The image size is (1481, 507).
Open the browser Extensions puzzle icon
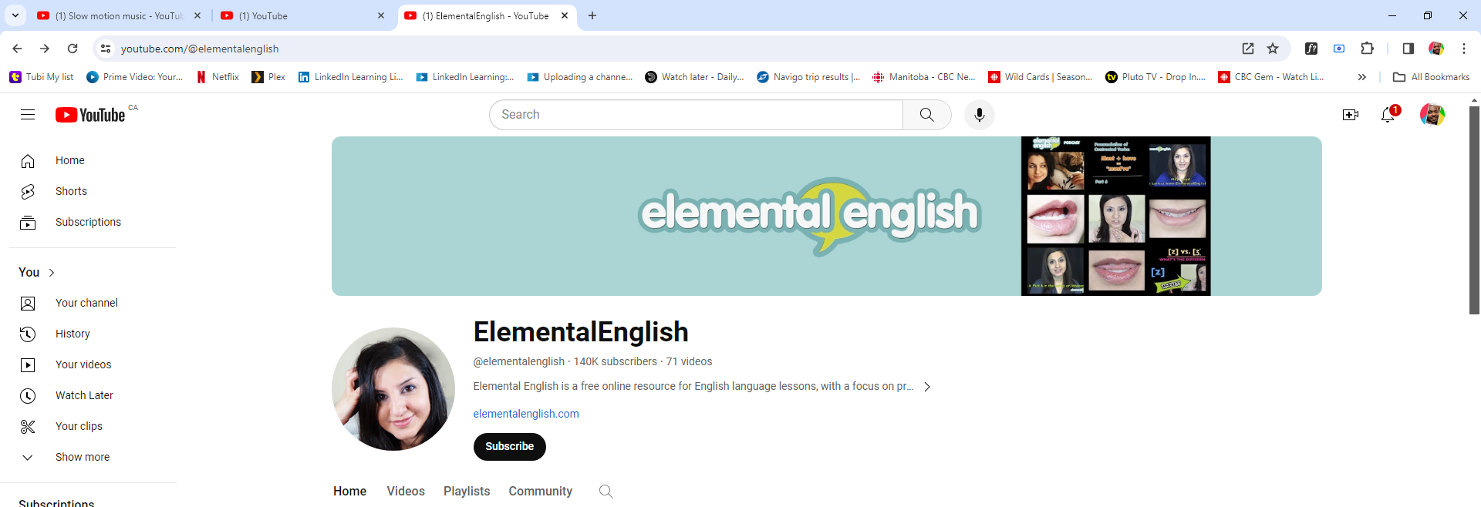point(1367,49)
